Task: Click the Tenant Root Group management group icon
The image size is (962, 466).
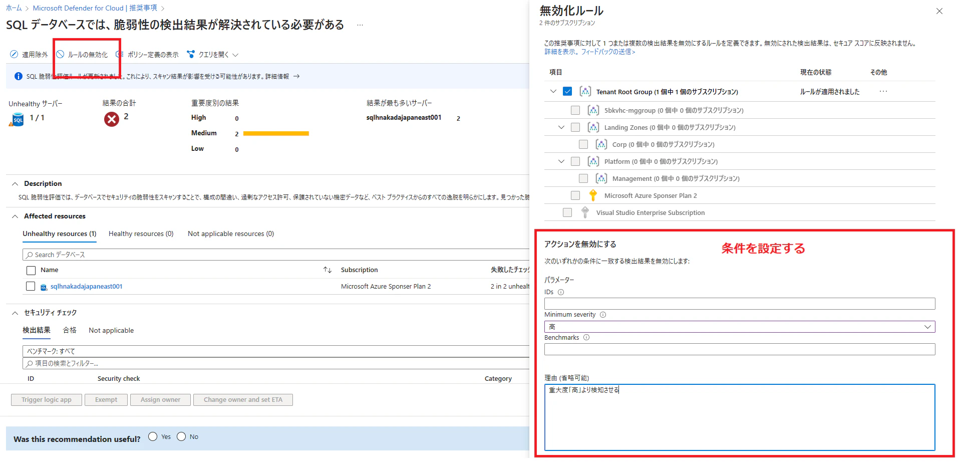Action: click(x=585, y=92)
